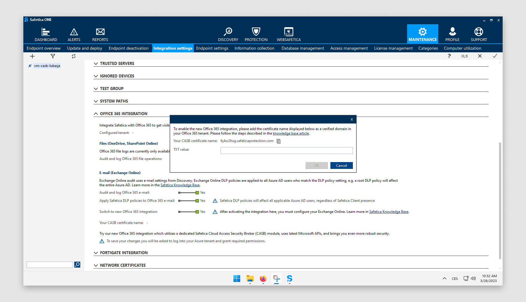Open the Database management tab
This screenshot has width=526, height=302.
point(303,48)
